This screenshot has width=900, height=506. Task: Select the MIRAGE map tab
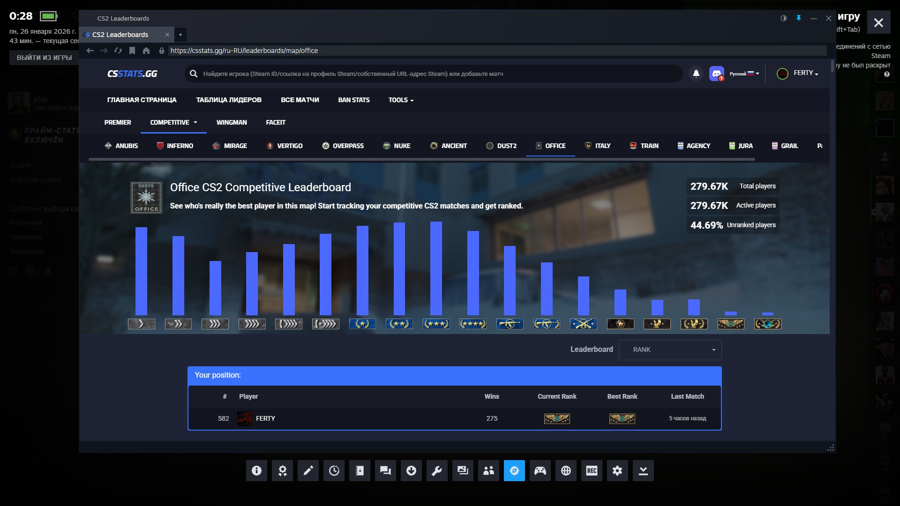pyautogui.click(x=230, y=146)
